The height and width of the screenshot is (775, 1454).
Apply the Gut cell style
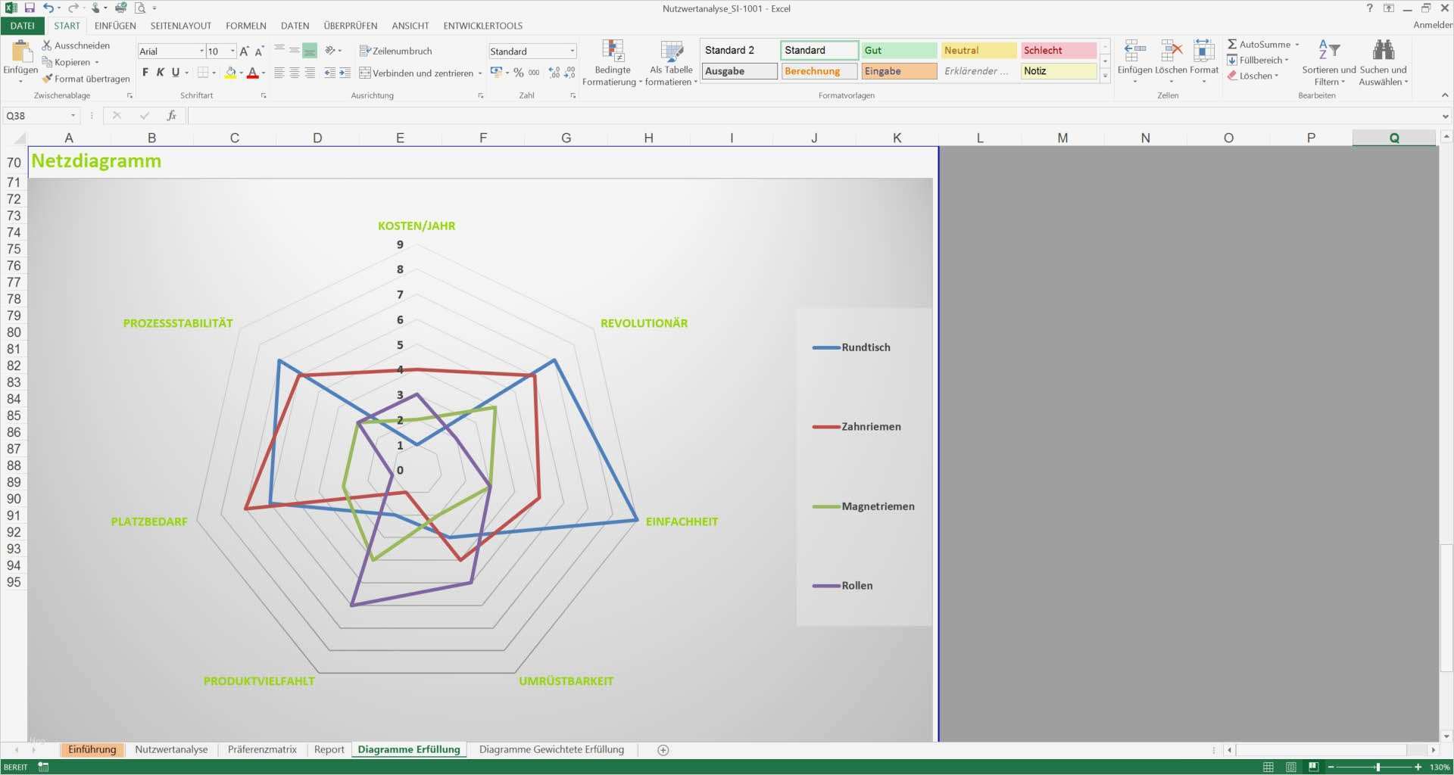click(899, 50)
